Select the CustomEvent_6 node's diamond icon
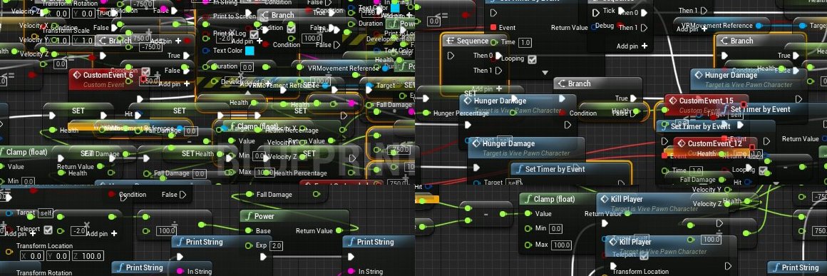This screenshot has height=276, width=827. point(77,75)
